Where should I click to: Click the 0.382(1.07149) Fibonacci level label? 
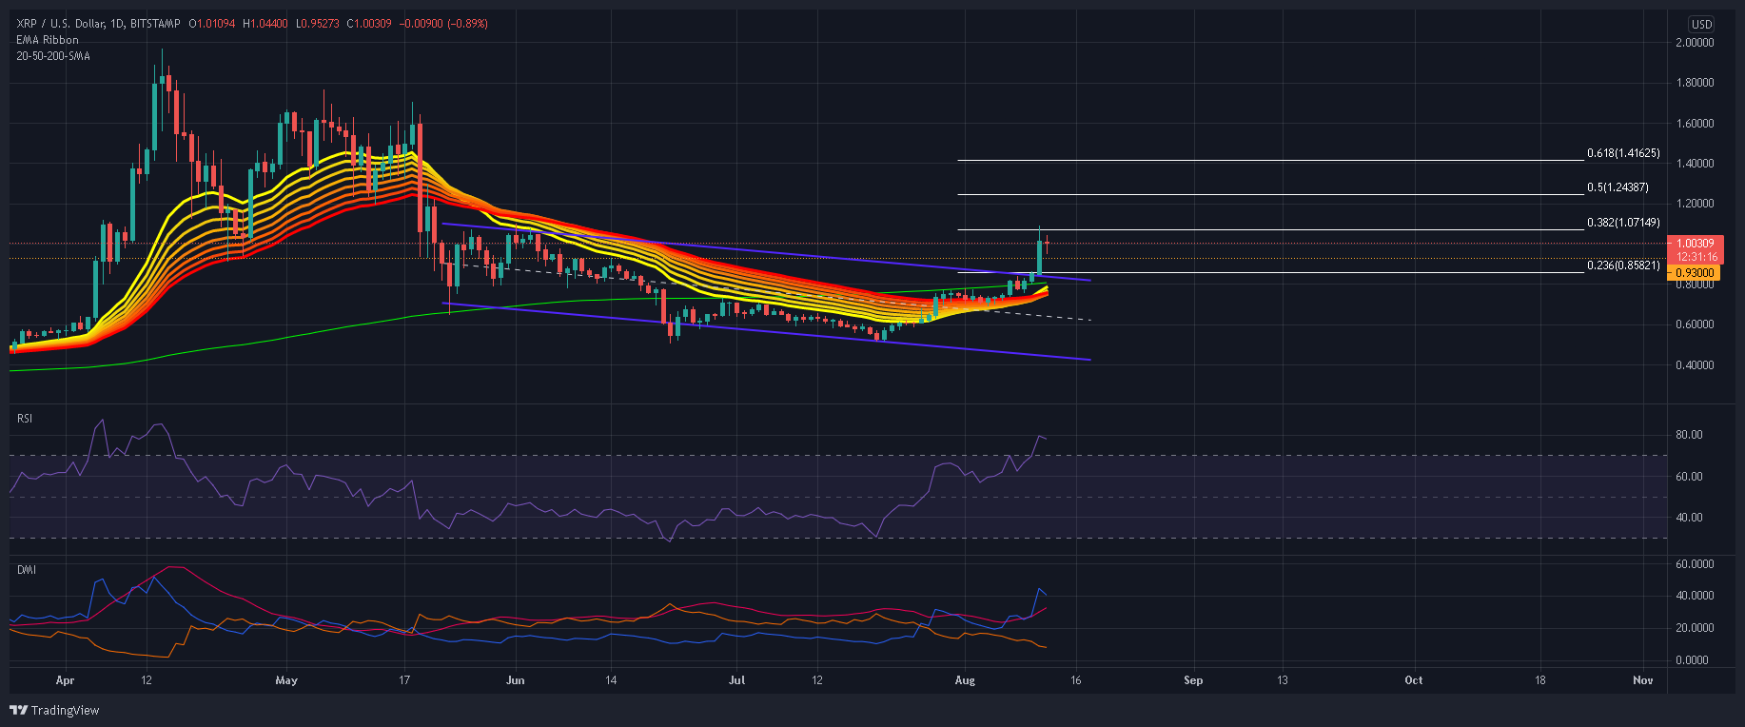click(x=1623, y=223)
